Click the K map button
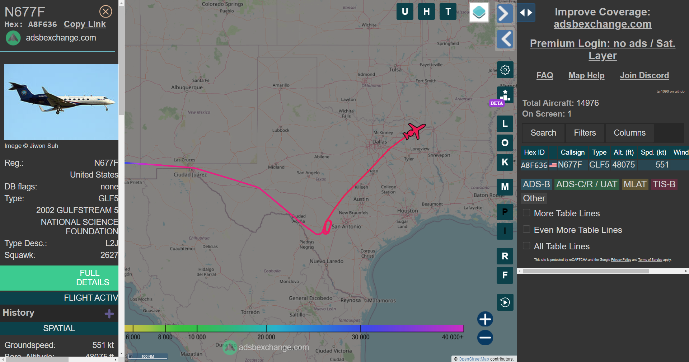The height and width of the screenshot is (362, 689). (505, 162)
